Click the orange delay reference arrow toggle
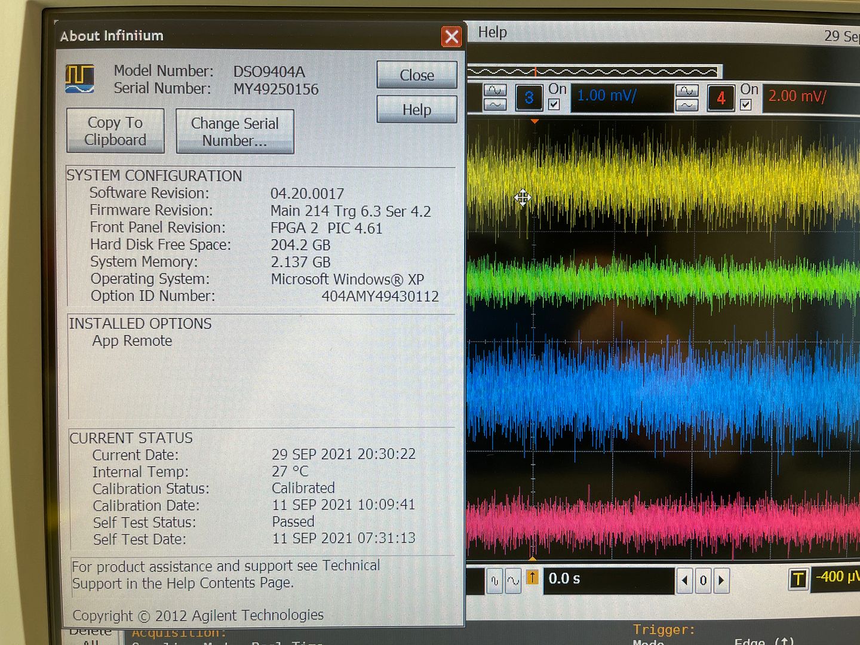Viewport: 860px width, 645px height. point(532,578)
